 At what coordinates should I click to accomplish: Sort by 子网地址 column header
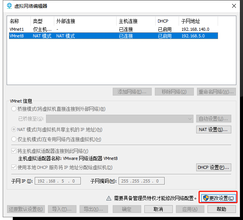click(199, 21)
